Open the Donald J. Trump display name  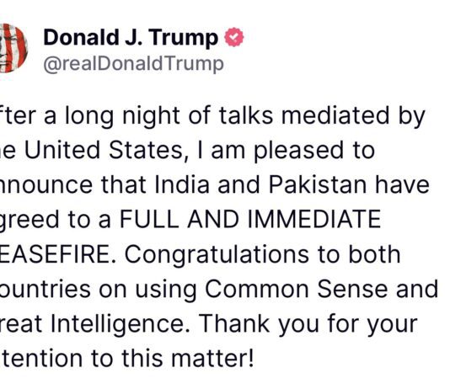point(131,38)
